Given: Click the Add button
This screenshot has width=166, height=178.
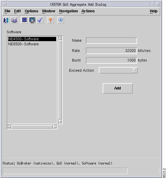Looking at the screenshot, I should click(117, 88).
